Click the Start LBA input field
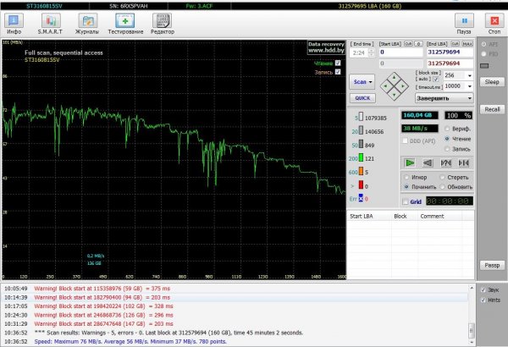The height and width of the screenshot is (347, 508). (401, 52)
